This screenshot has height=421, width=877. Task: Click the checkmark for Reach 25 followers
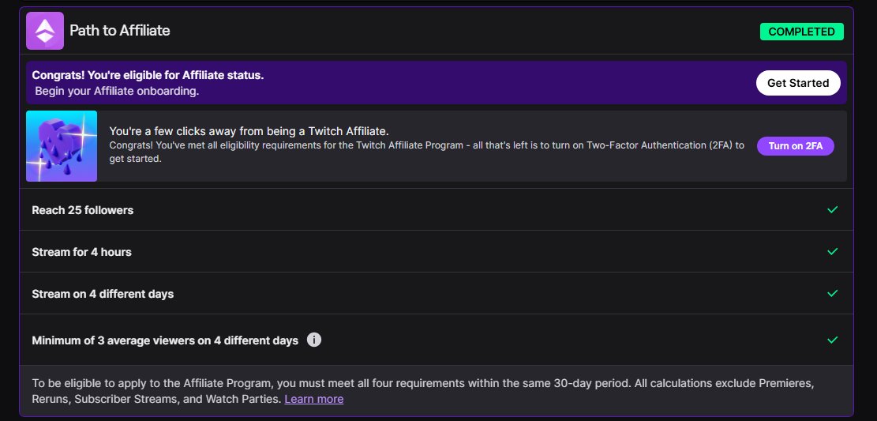pyautogui.click(x=832, y=209)
